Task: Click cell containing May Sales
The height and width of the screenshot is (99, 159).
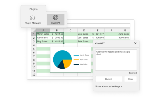Action: point(43,42)
